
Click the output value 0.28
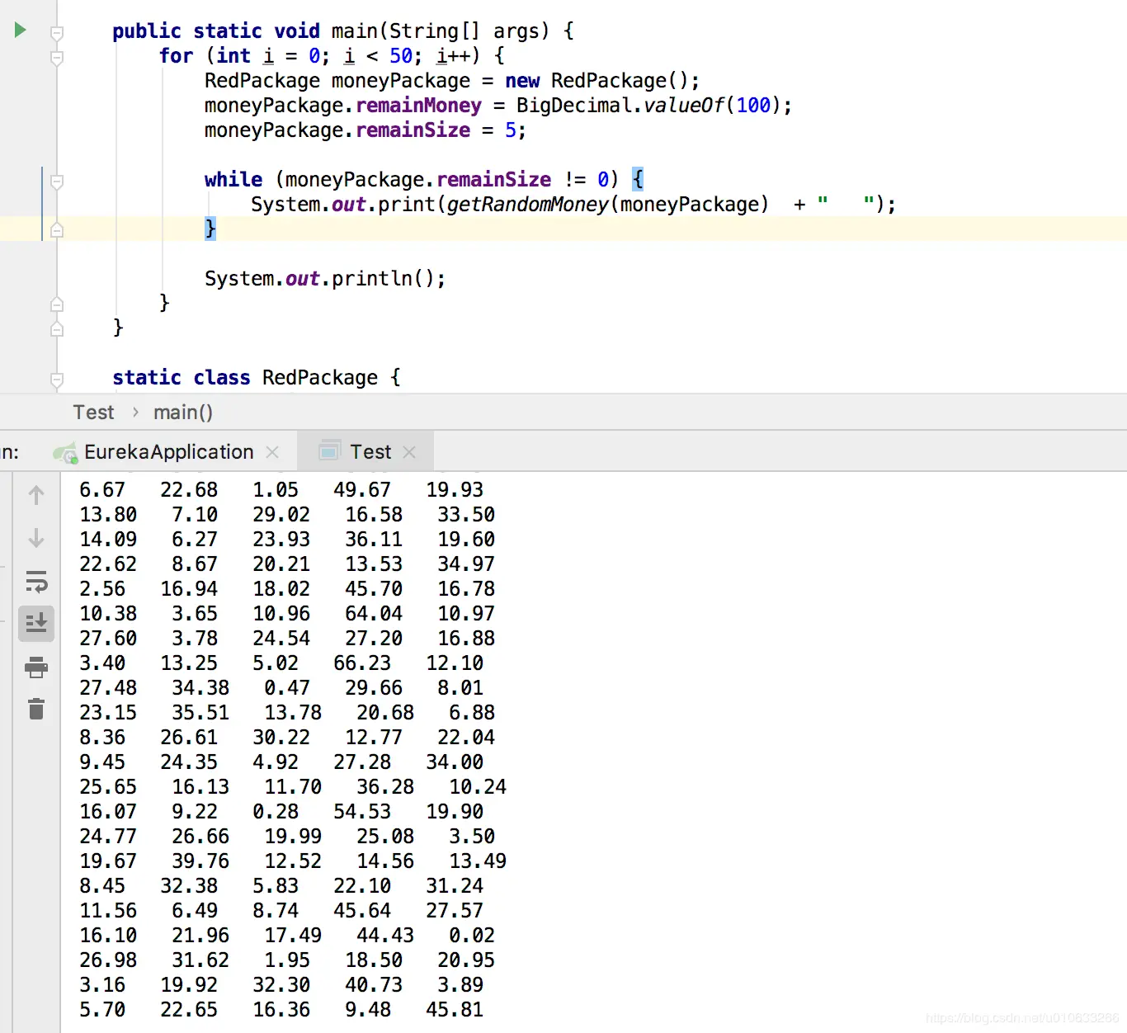[276, 812]
